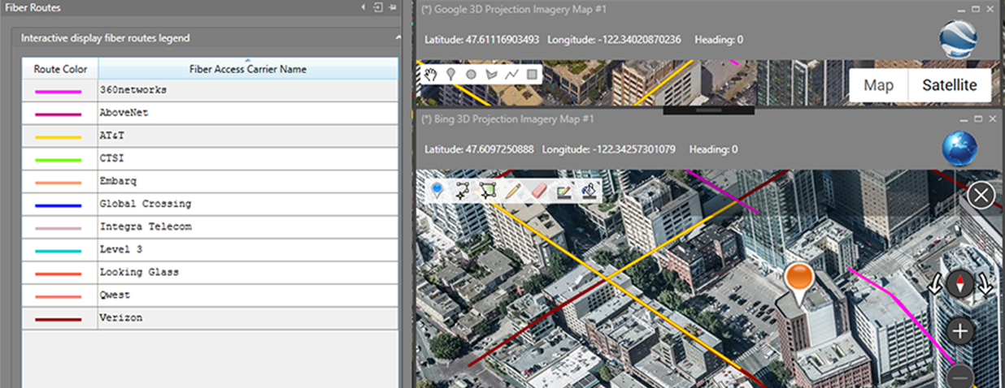Choose the rectangle drawing tool in Google map
This screenshot has height=388, width=1005.
coord(532,74)
